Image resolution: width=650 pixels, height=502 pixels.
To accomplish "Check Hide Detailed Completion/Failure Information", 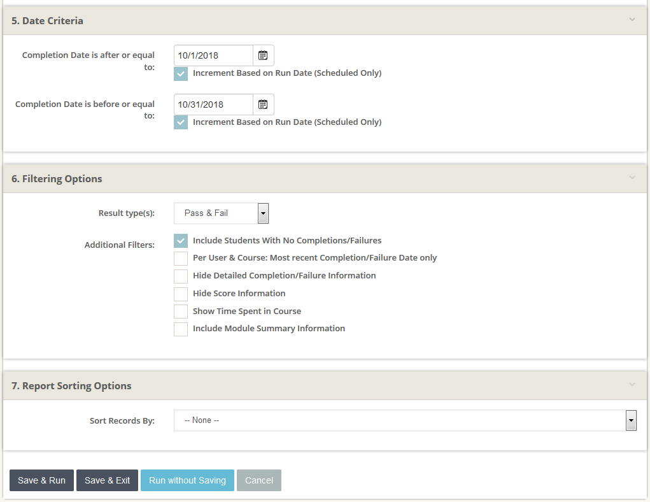I will click(181, 276).
